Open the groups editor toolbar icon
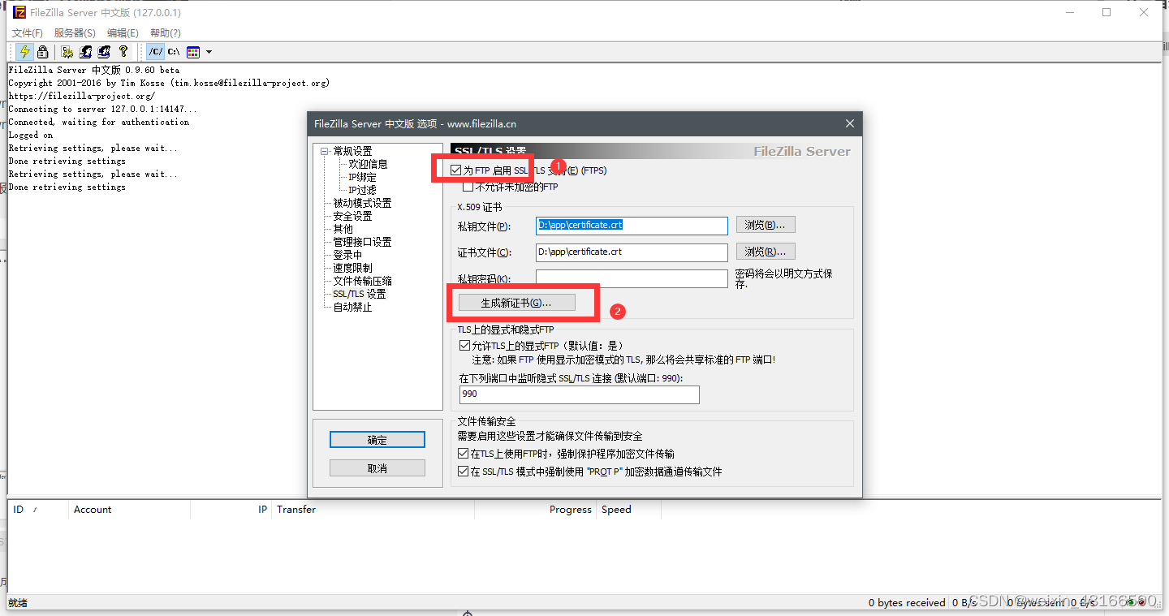Screen dimensions: 1169x616 point(104,52)
